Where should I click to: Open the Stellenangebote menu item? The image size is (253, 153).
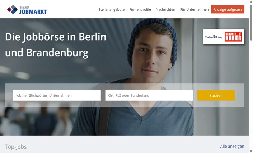[112, 10]
